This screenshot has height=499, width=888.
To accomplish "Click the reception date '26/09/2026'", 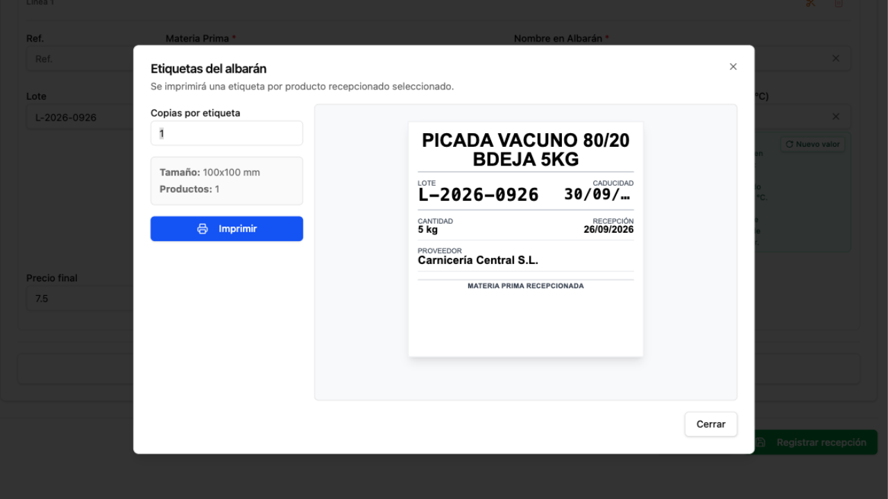I will point(608,229).
